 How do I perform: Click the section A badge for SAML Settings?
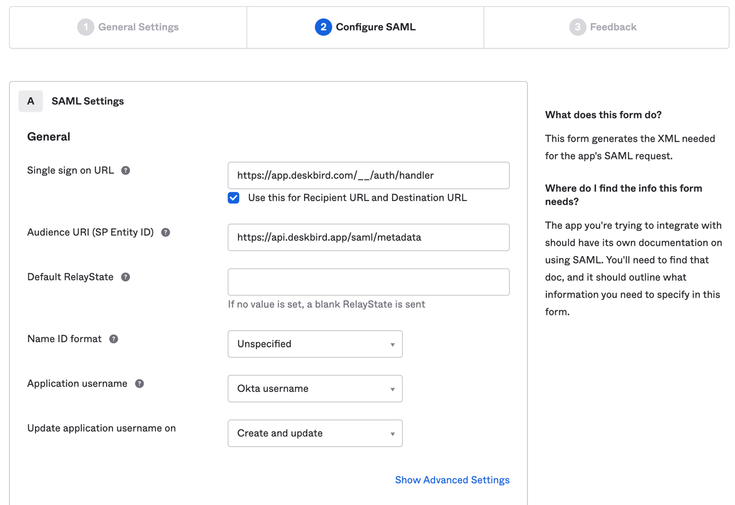click(x=31, y=101)
